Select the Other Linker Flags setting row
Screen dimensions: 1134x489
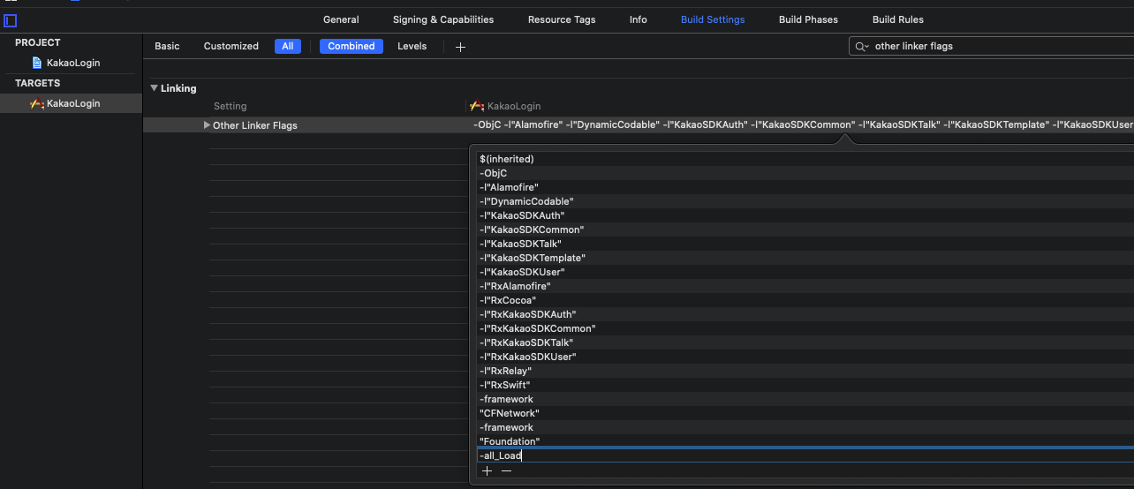[x=639, y=125]
